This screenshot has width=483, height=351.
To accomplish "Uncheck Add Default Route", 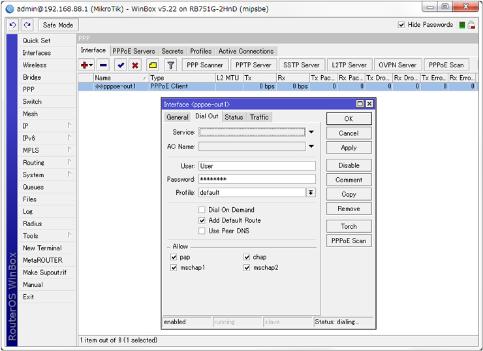I will click(202, 220).
